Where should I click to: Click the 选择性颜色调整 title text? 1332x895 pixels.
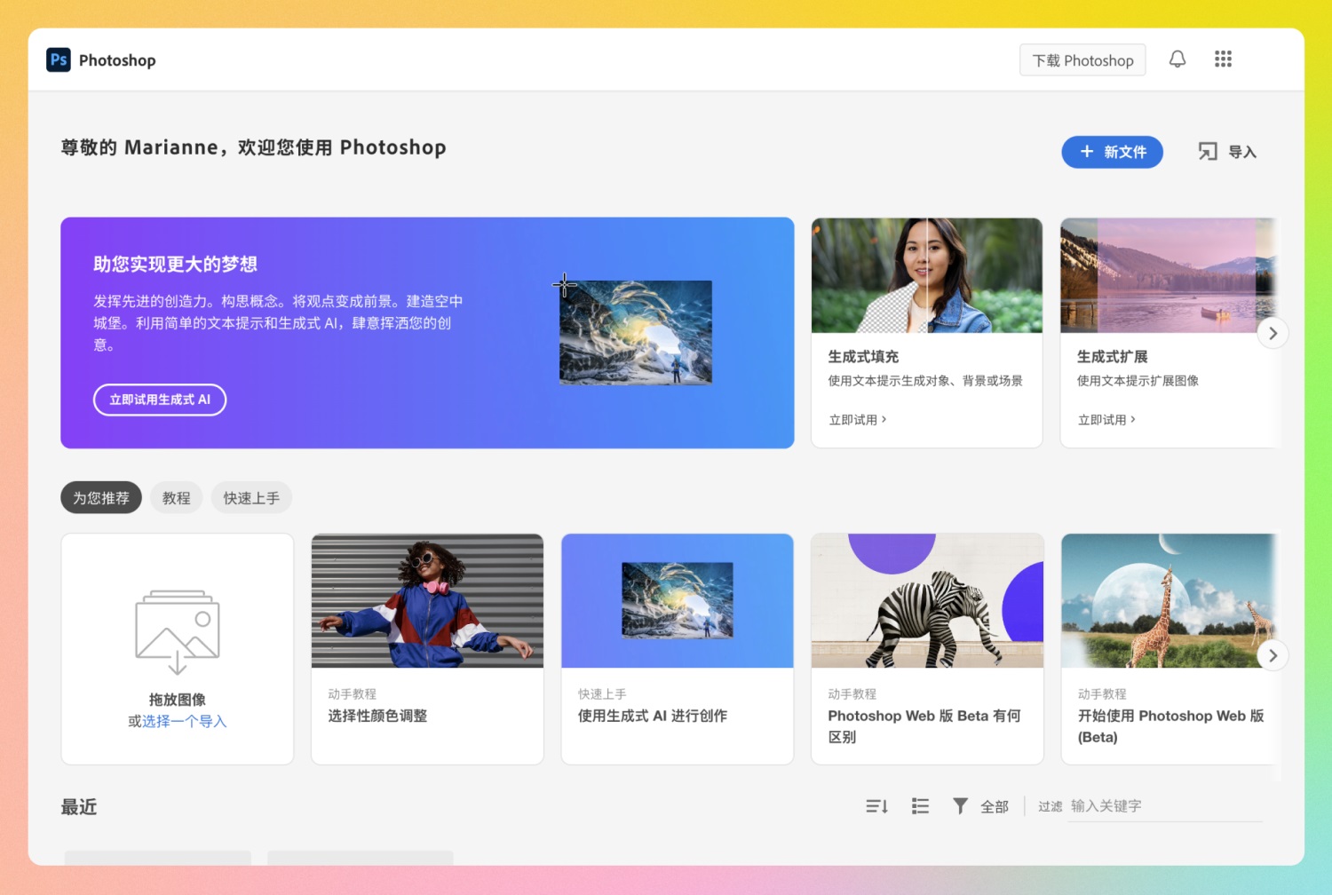[377, 716]
